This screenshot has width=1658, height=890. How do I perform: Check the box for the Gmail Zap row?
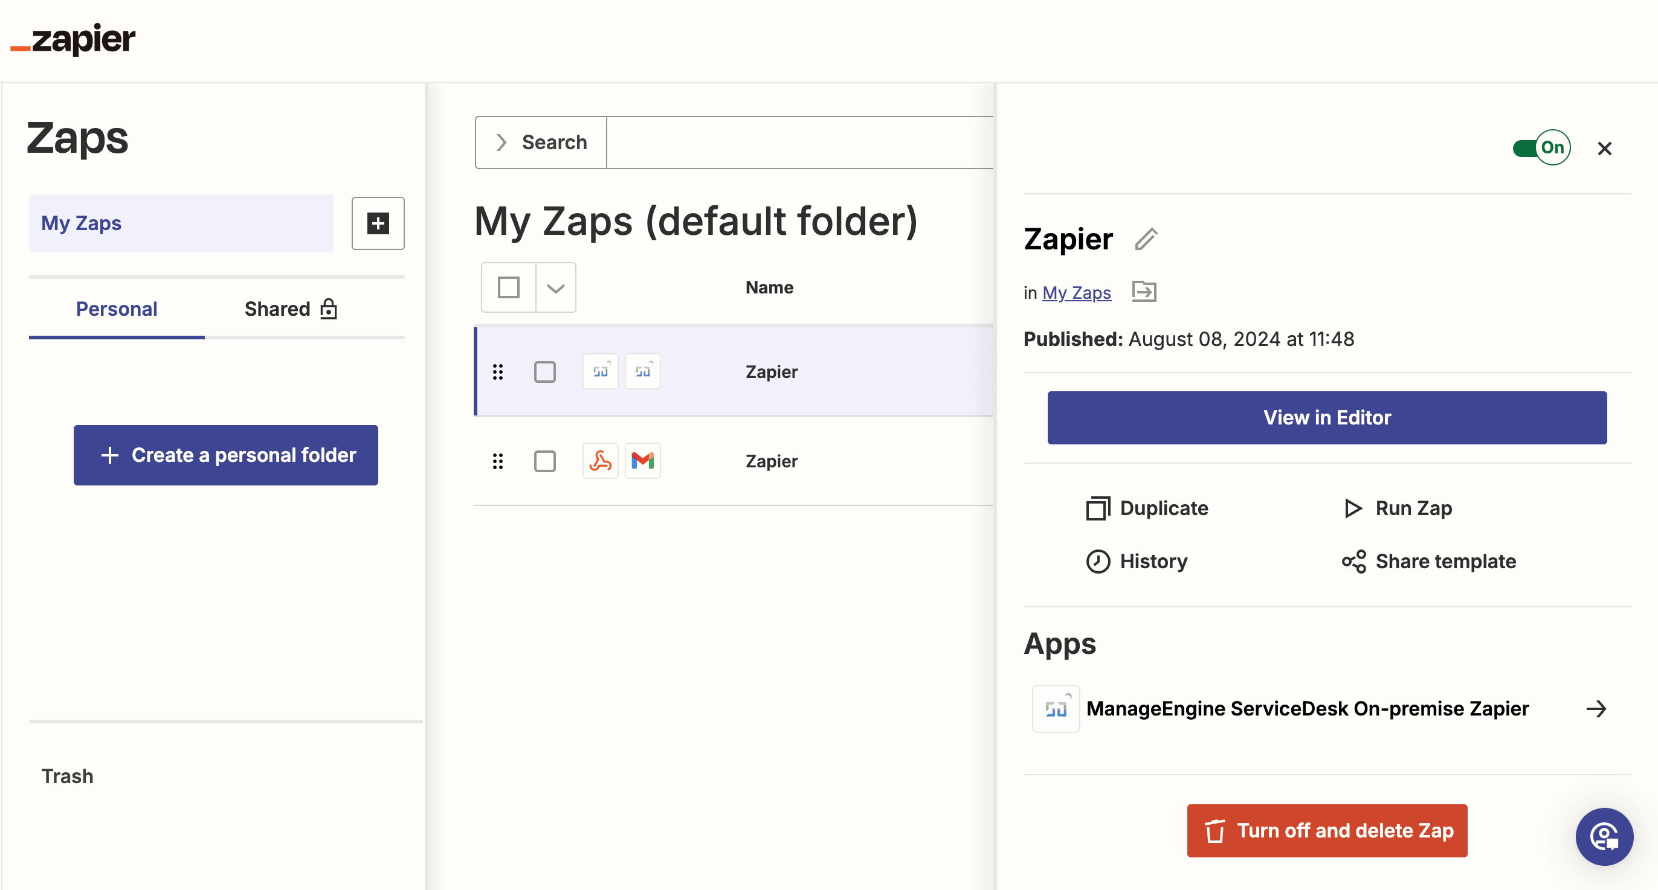[545, 461]
